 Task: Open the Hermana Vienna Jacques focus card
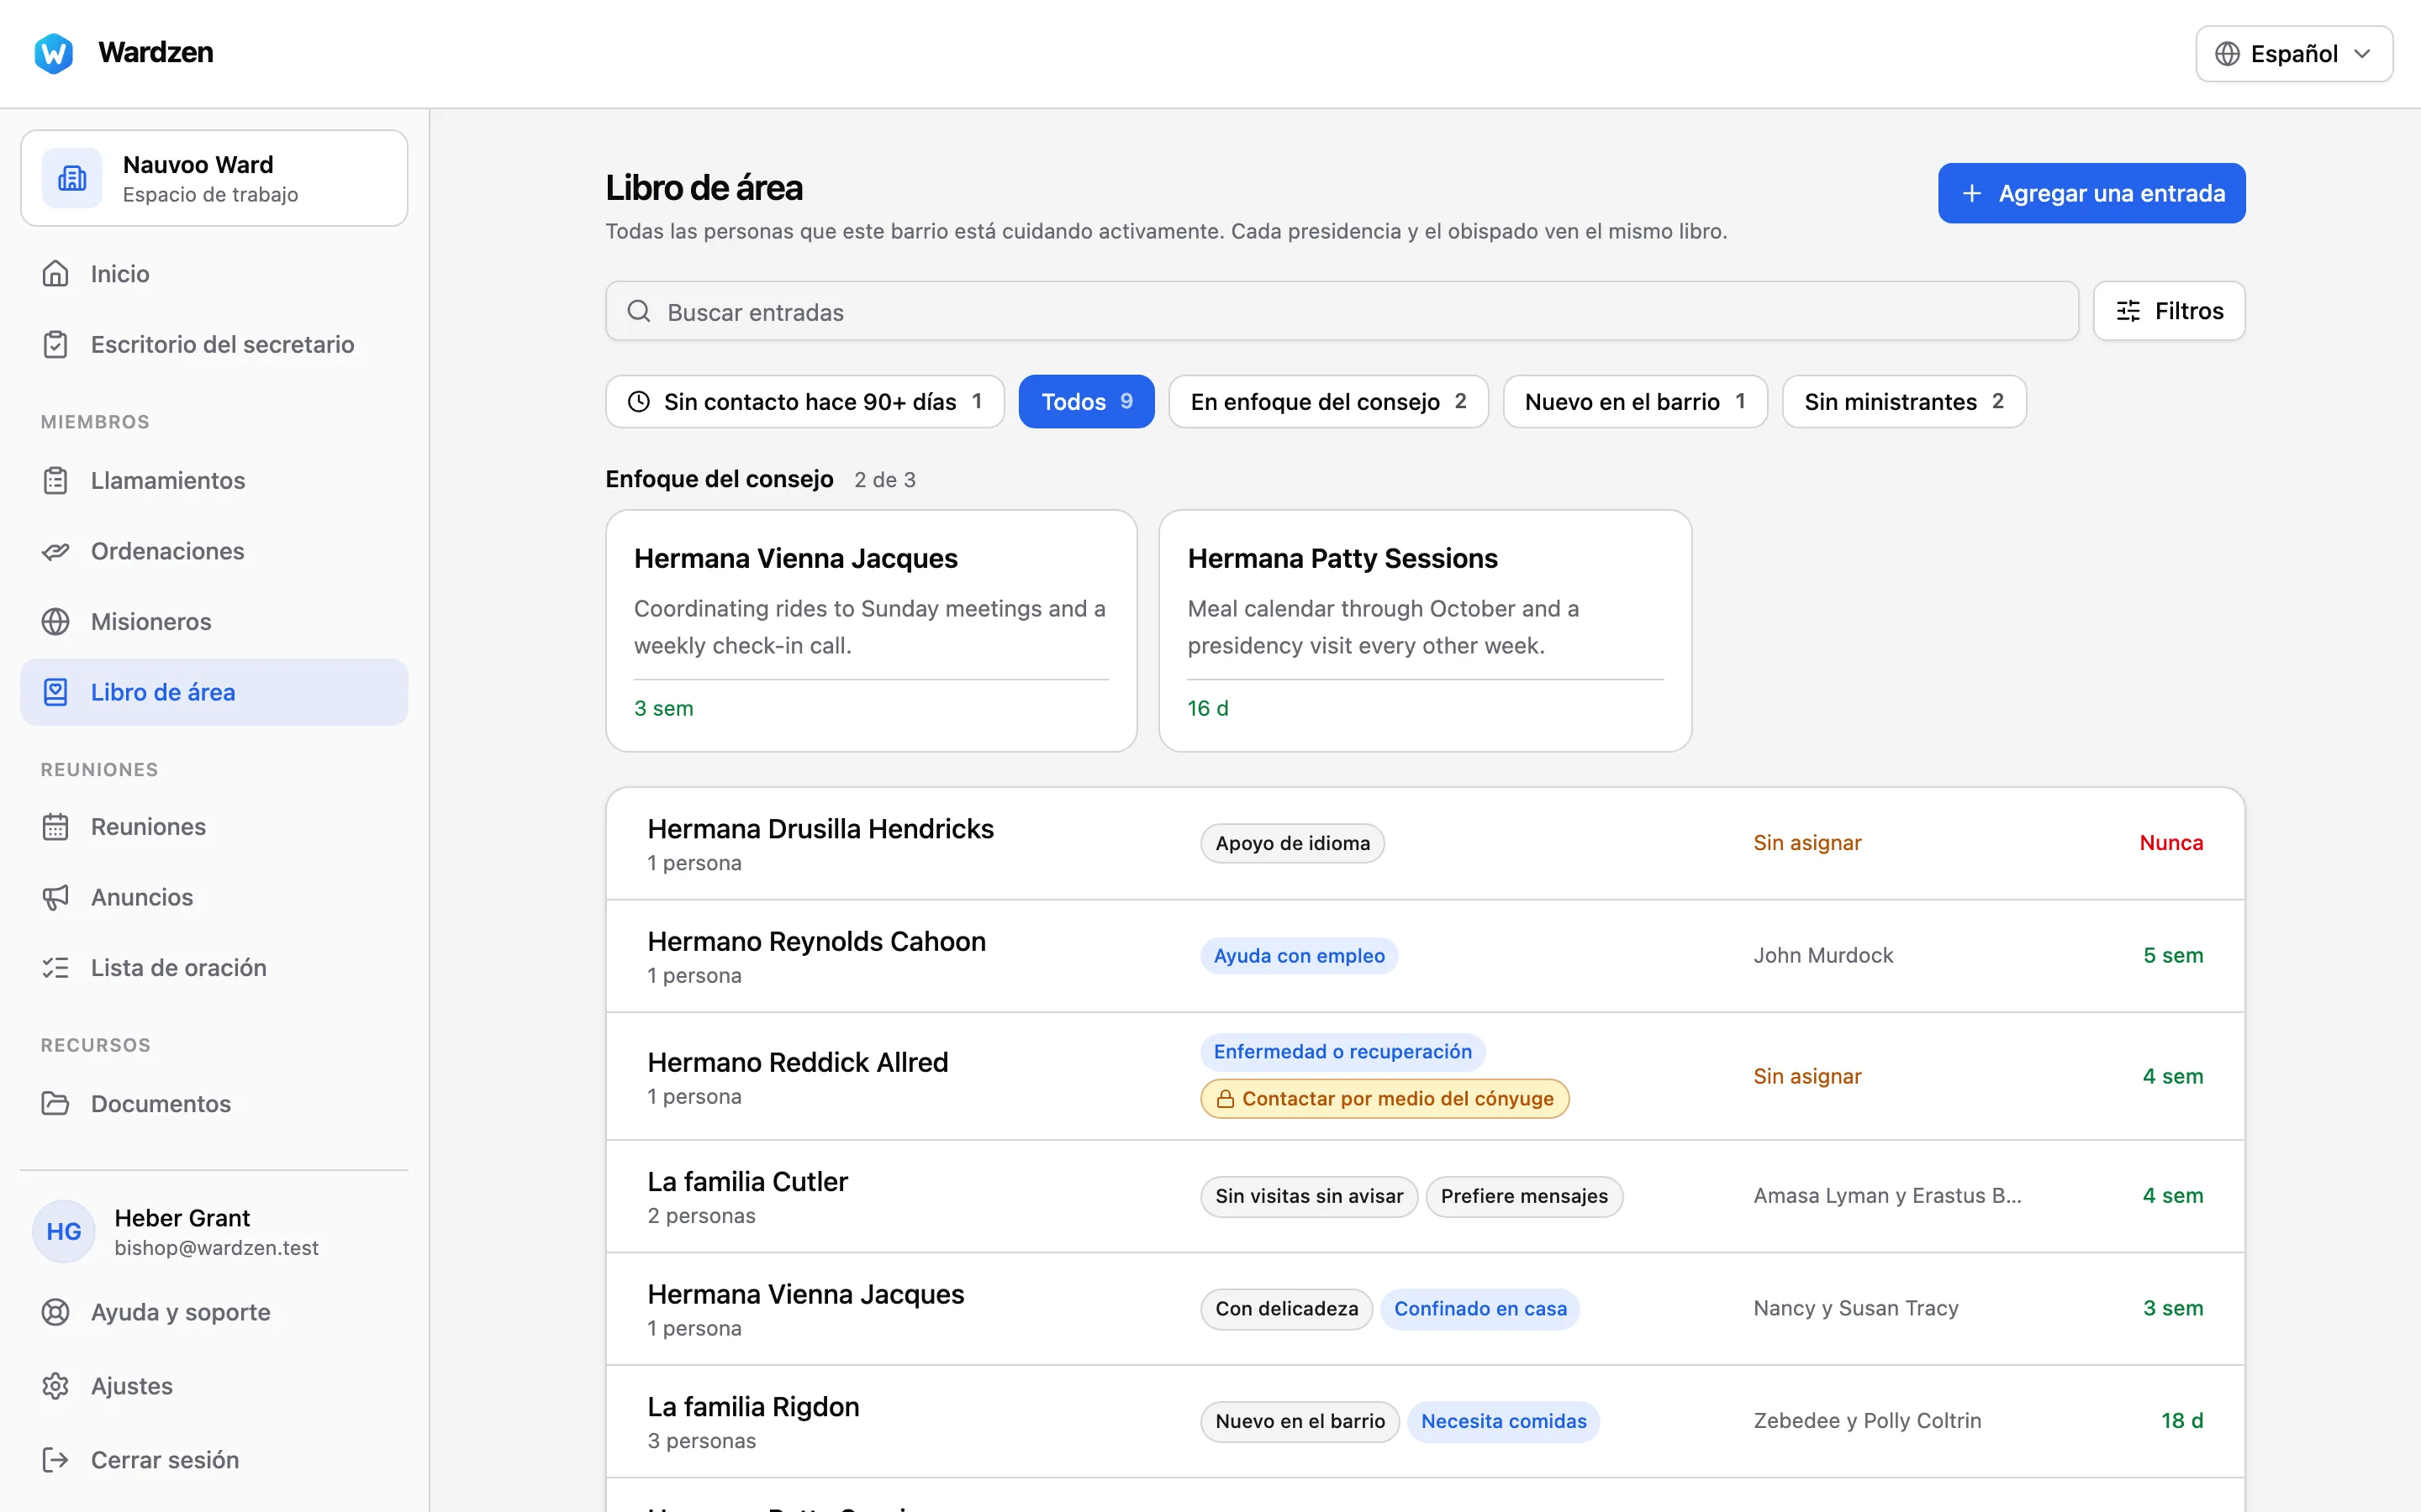872,631
